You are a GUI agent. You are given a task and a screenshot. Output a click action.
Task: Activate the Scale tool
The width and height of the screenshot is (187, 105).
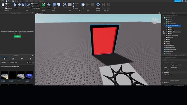pos(24,5)
